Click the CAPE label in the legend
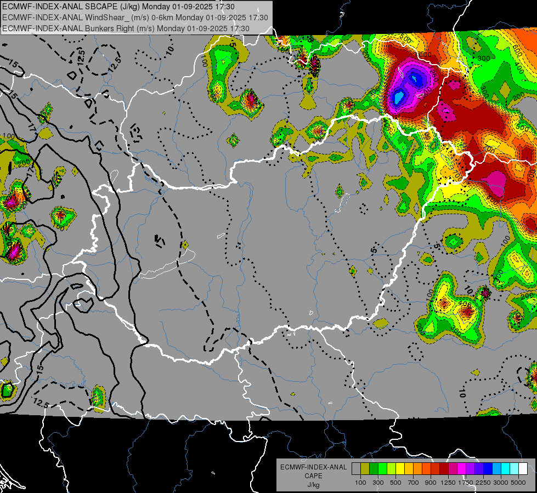537x493 pixels. click(x=313, y=476)
